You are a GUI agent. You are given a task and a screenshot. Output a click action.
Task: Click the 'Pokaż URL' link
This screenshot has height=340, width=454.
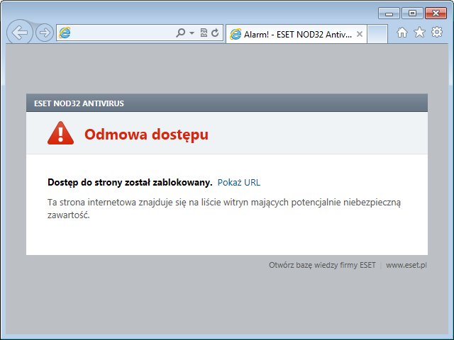pos(239,183)
